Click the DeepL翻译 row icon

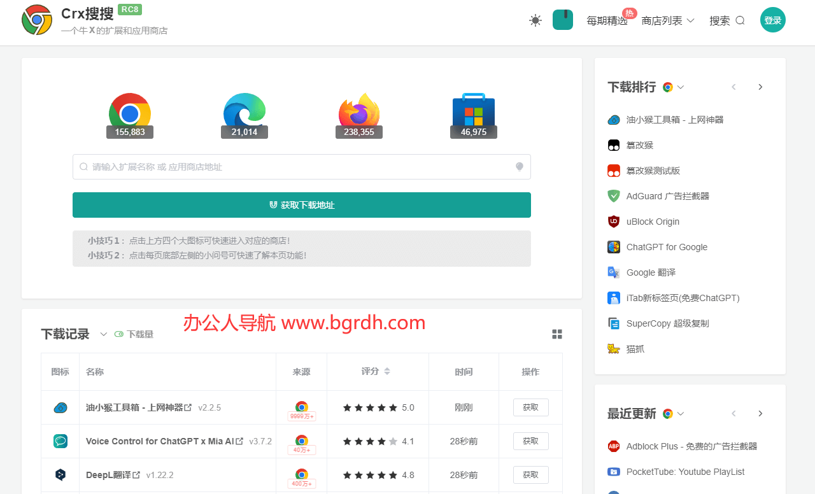click(x=60, y=475)
